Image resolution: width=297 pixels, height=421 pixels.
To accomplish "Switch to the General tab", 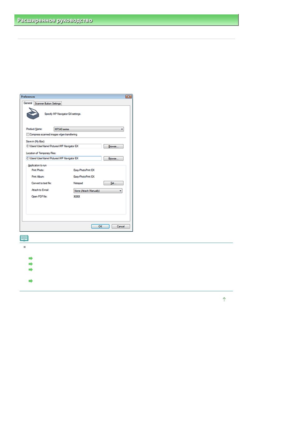I will pos(28,103).
